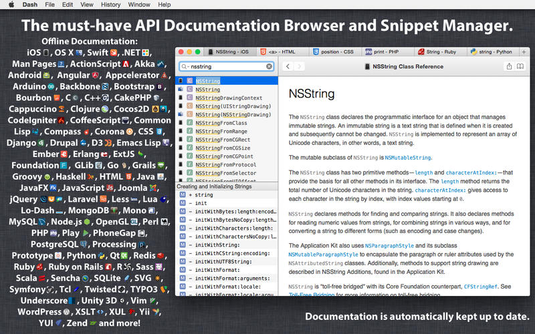Open the String - Ruby tab
This screenshot has height=334, width=535.
click(x=437, y=52)
